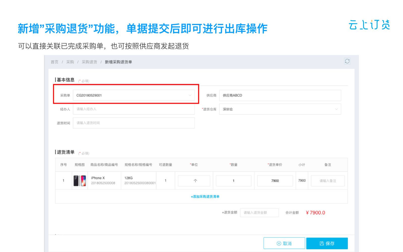This screenshot has width=403, height=252.
Task: Click the 序号 column header
Action: click(63, 165)
